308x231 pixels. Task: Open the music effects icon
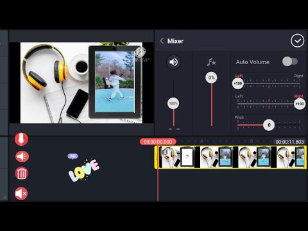tap(211, 62)
